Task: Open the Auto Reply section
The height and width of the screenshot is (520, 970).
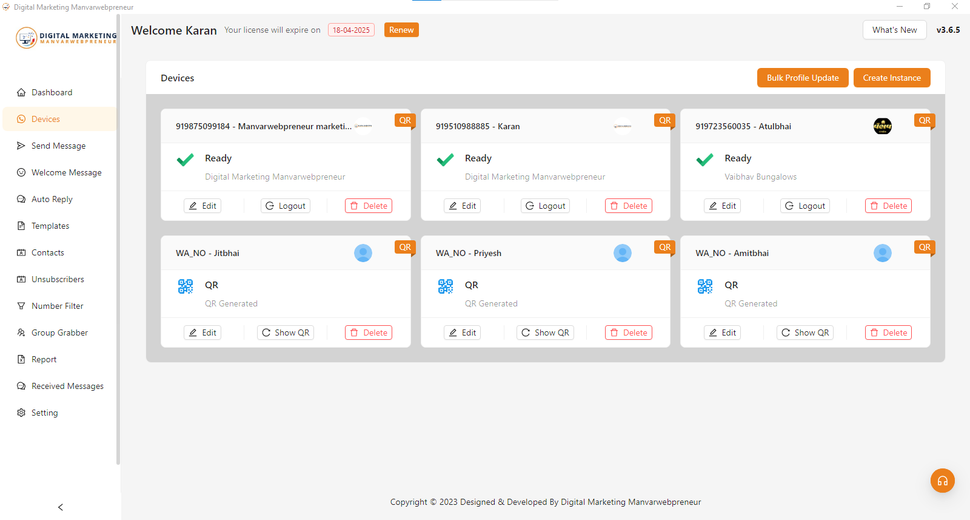Action: (x=52, y=199)
